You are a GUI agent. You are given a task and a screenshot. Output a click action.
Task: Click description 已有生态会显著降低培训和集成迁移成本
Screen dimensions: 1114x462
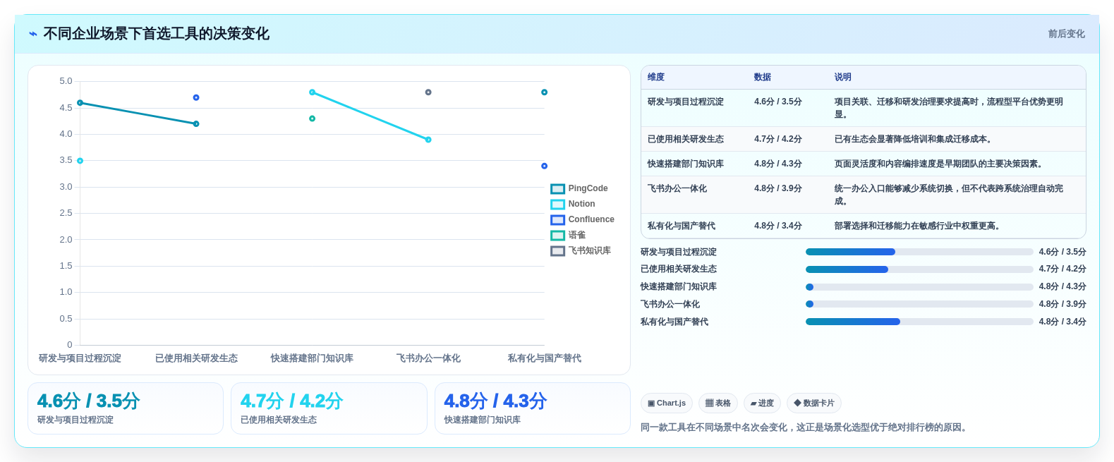(914, 139)
